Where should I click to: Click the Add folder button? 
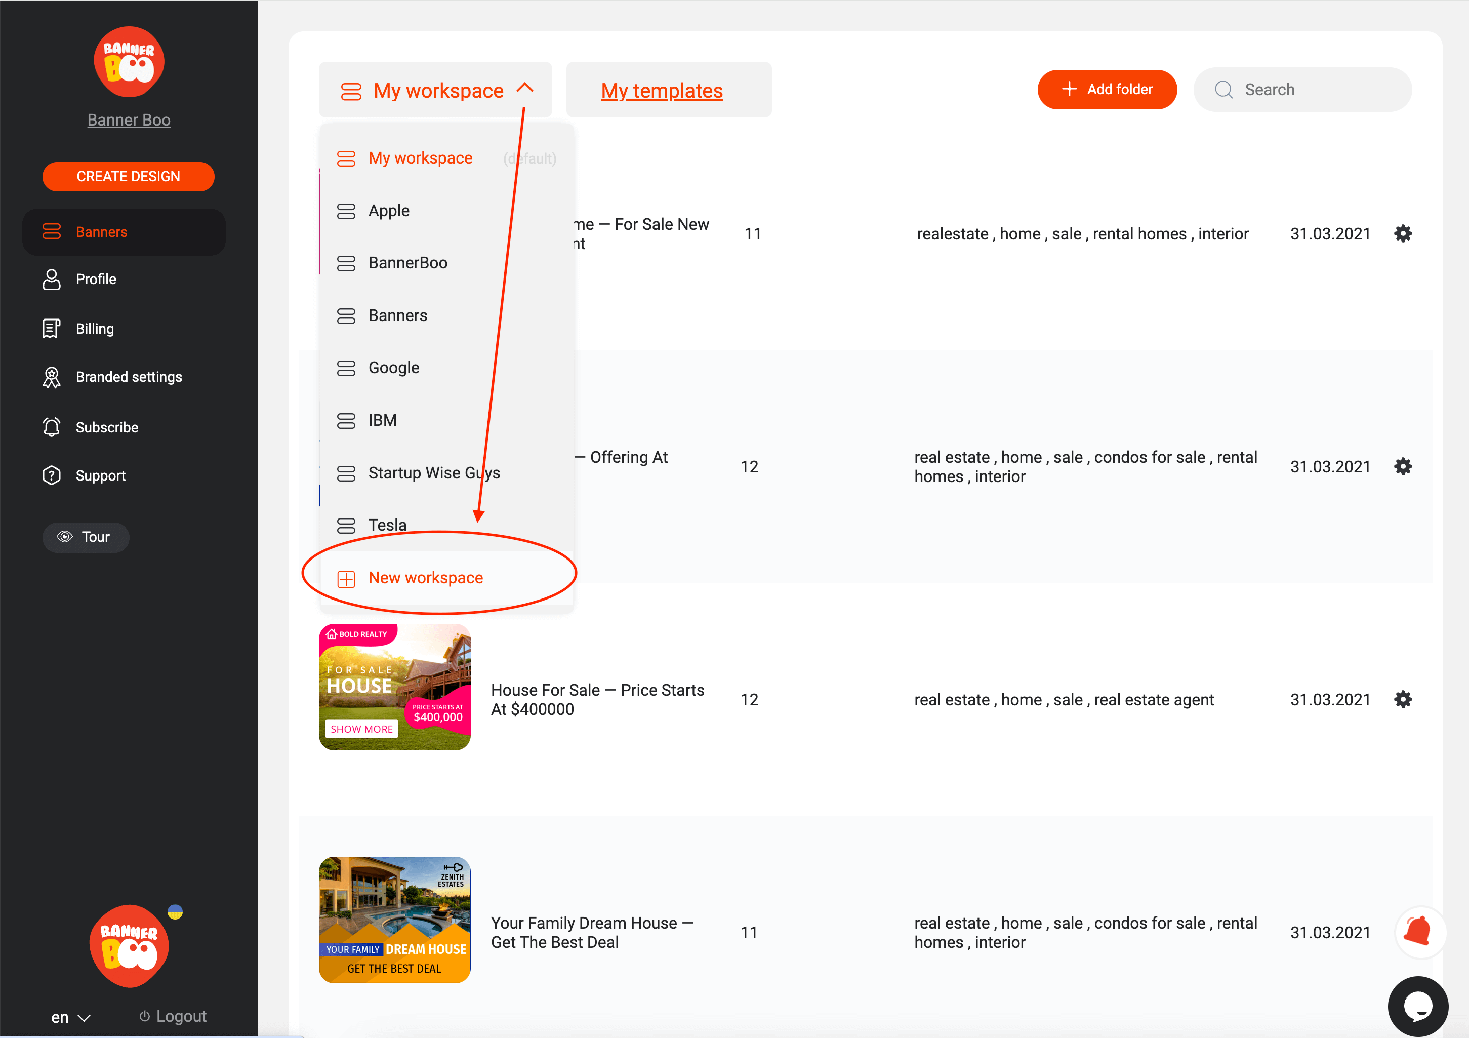pyautogui.click(x=1107, y=90)
